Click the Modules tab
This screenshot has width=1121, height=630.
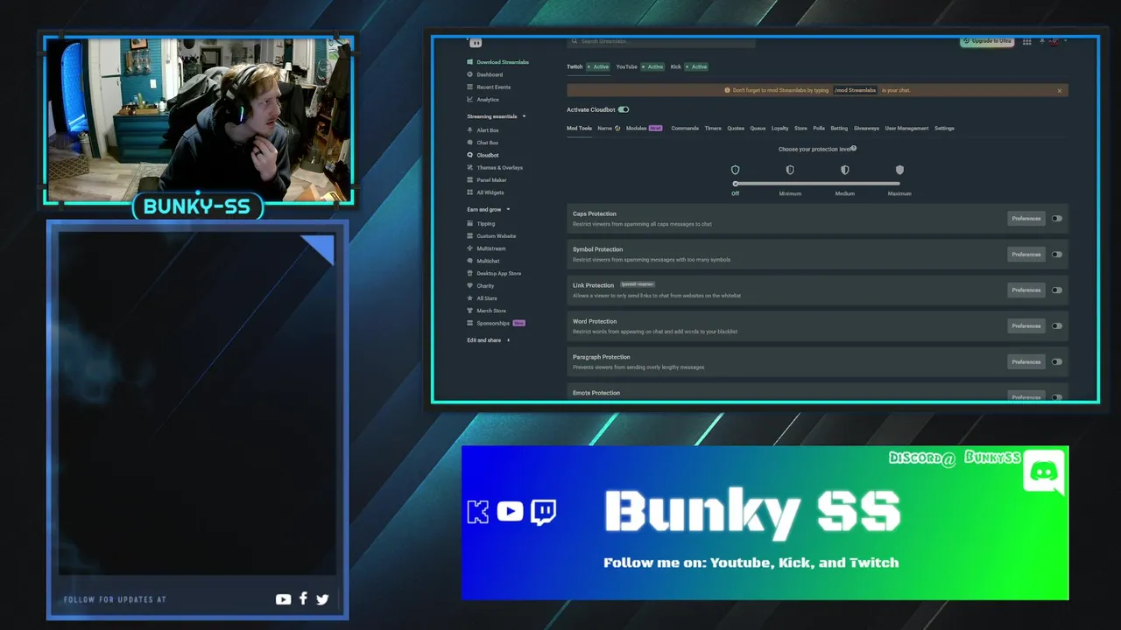[644, 128]
